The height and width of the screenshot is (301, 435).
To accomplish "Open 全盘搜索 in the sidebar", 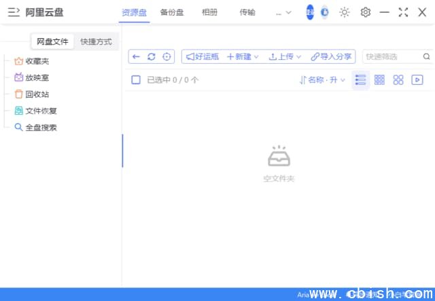I will point(35,128).
